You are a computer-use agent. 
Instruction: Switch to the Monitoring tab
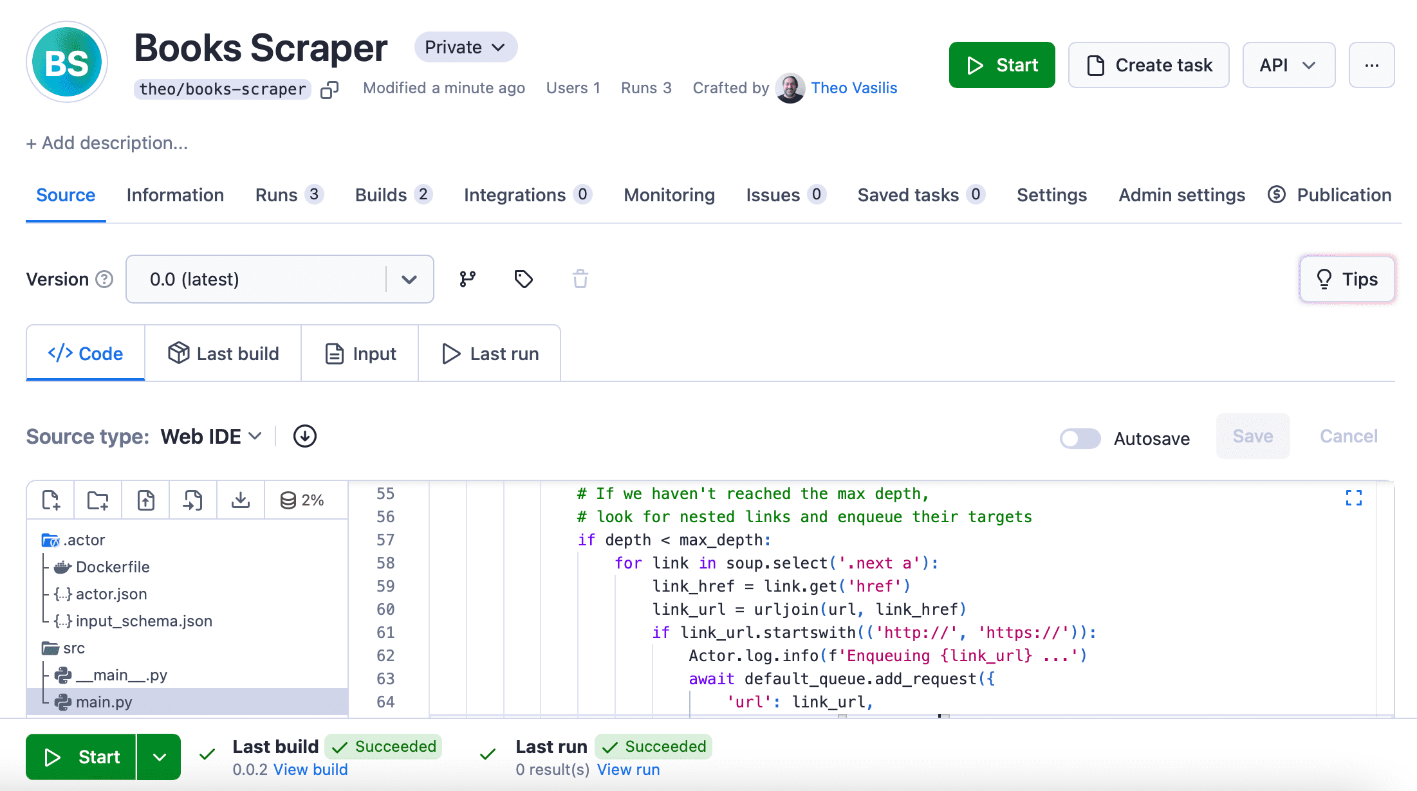[x=669, y=195]
